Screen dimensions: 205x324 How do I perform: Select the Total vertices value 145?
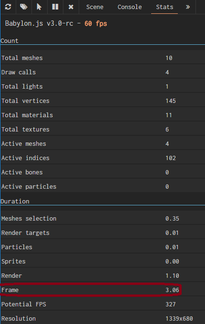pos(171,101)
